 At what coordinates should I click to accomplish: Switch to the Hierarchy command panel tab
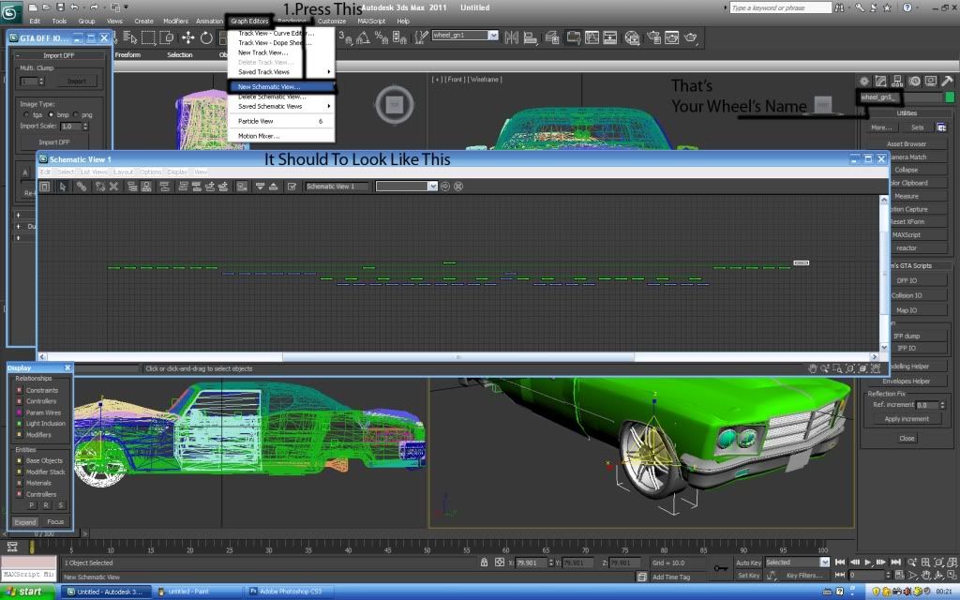(897, 81)
